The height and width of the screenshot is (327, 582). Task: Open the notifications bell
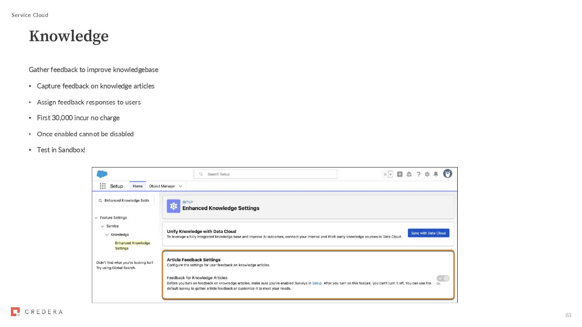(x=436, y=174)
